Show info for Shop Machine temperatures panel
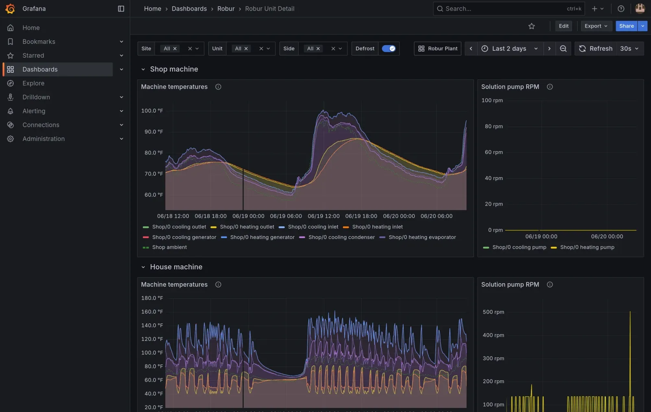The width and height of the screenshot is (651, 412). click(x=218, y=87)
